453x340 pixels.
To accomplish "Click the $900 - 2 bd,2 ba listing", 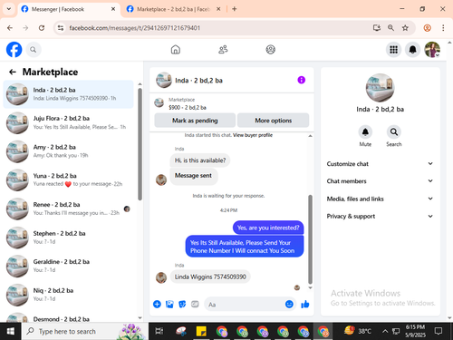I will pos(188,108).
